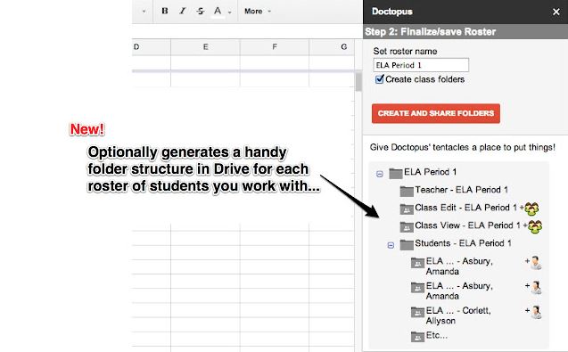This screenshot has width=568, height=352.
Task: Select column E header
Action: tap(205, 46)
